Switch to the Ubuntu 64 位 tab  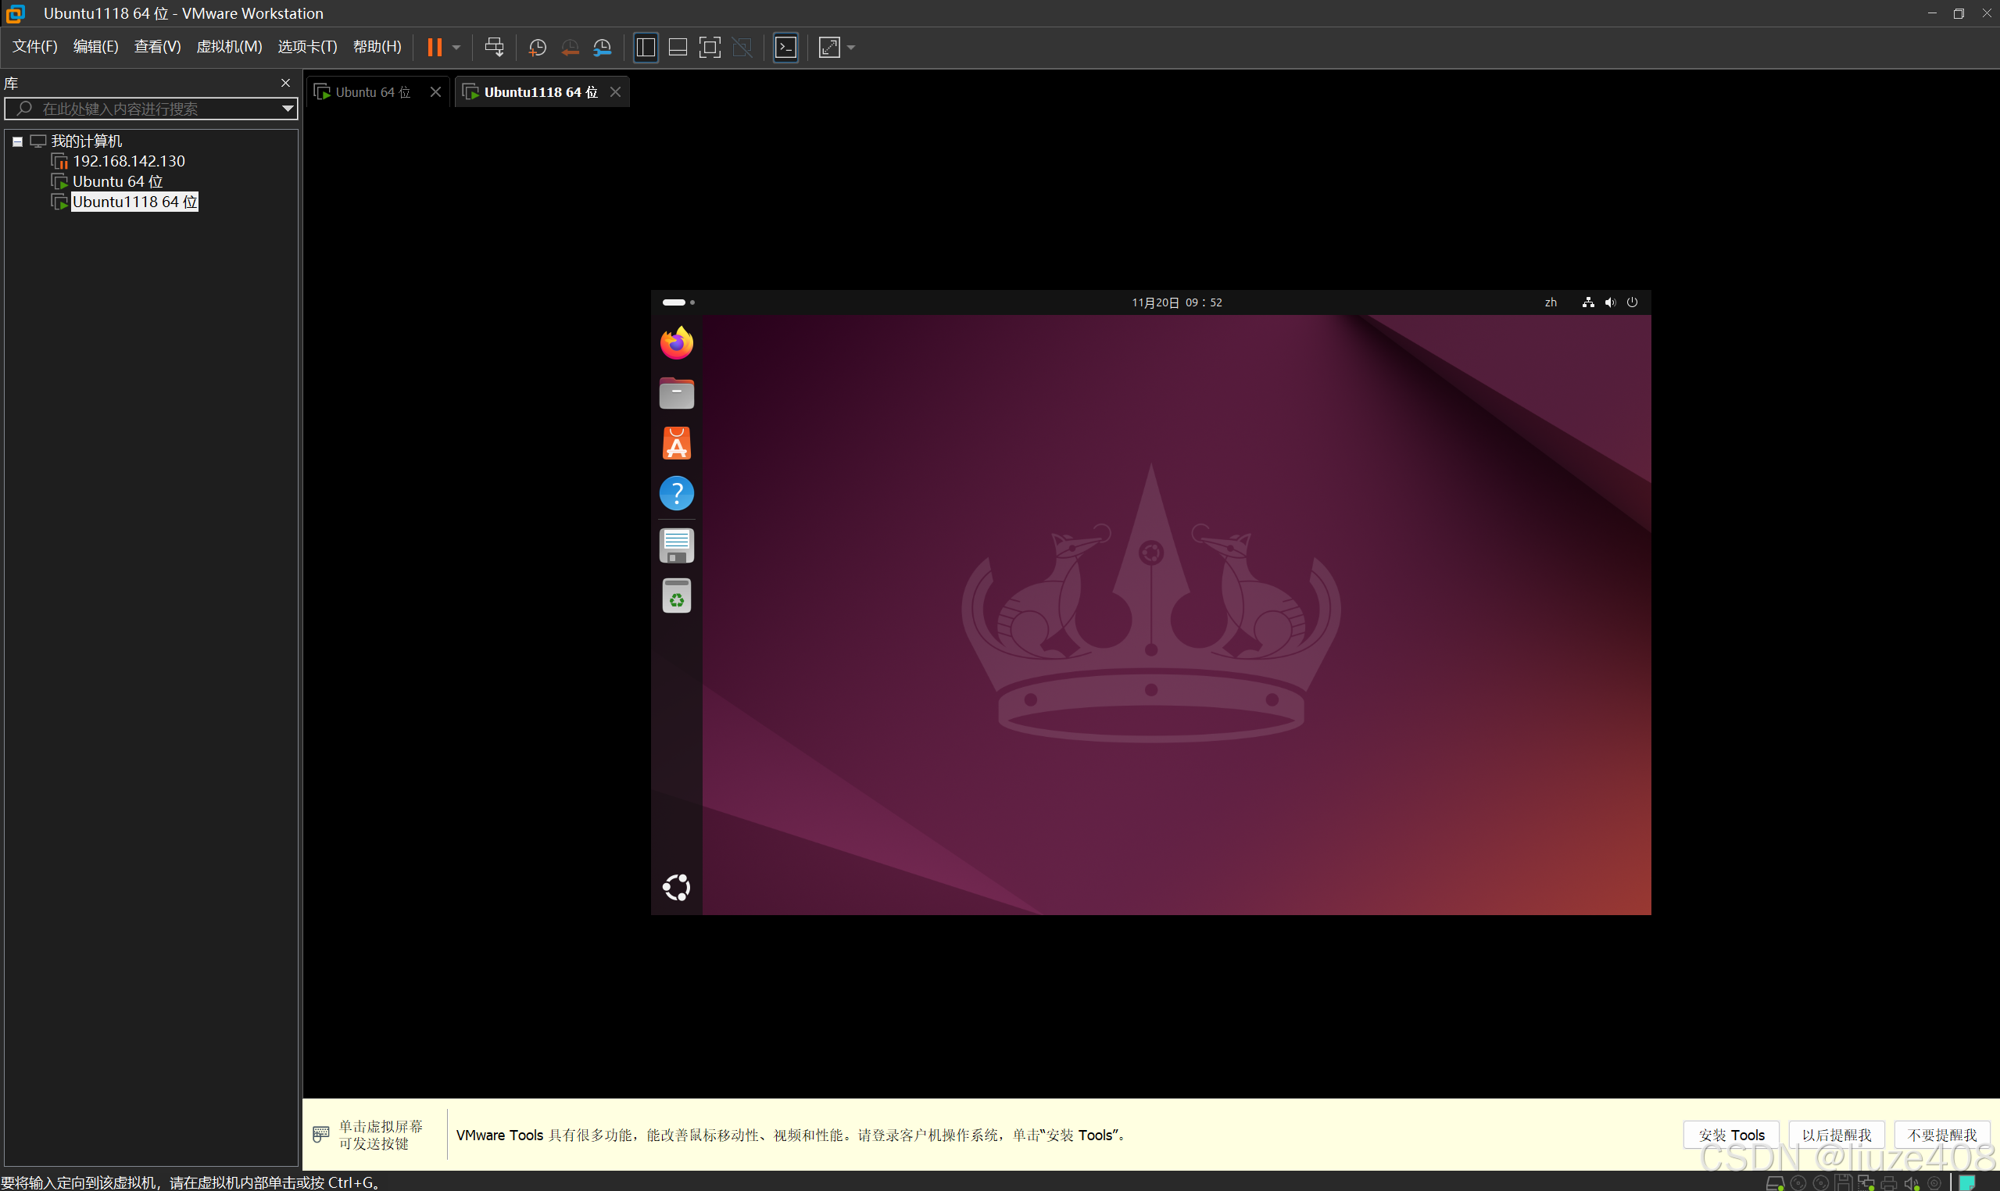click(x=372, y=92)
